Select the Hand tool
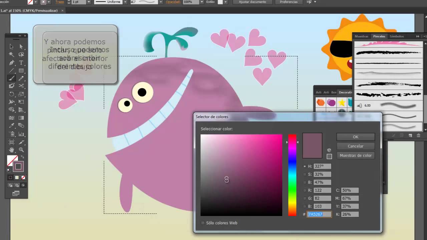The height and width of the screenshot is (240, 427). (x=12, y=150)
